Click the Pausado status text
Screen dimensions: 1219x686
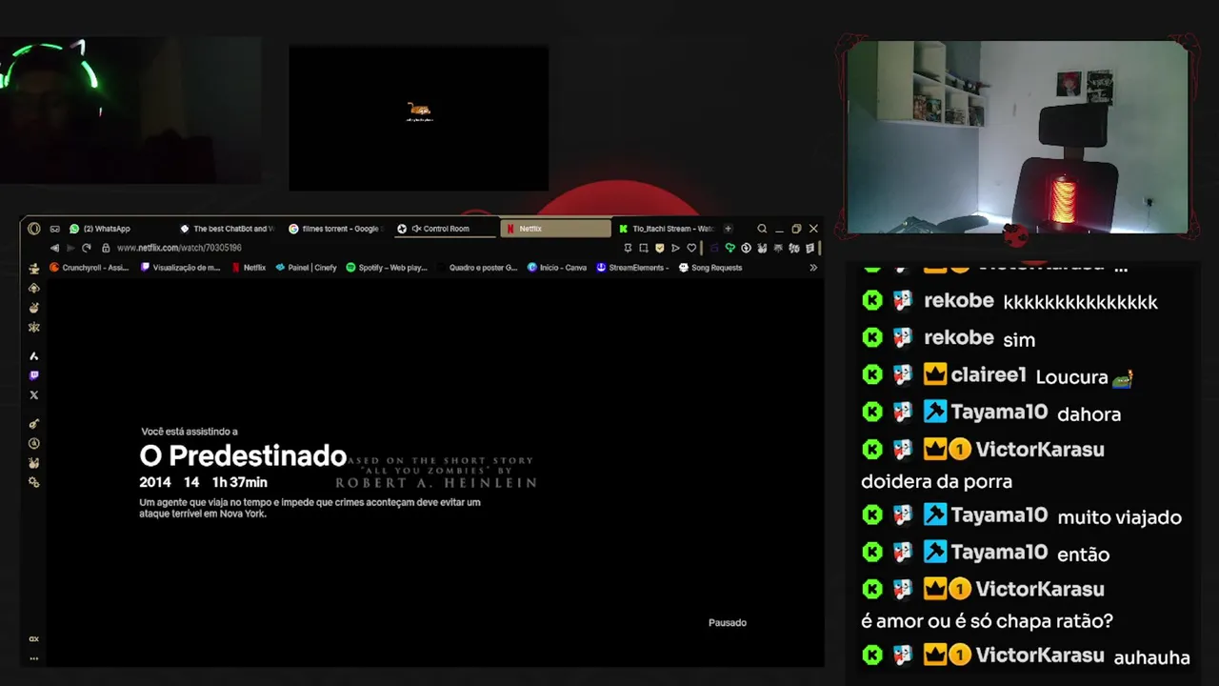pyautogui.click(x=728, y=622)
